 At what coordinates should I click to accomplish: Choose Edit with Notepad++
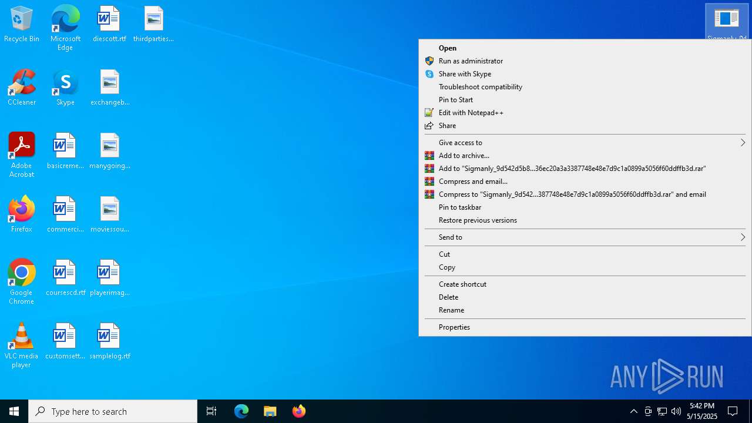[x=585, y=113]
